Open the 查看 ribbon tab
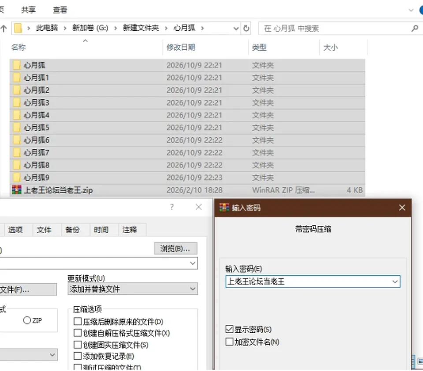 pyautogui.click(x=60, y=10)
